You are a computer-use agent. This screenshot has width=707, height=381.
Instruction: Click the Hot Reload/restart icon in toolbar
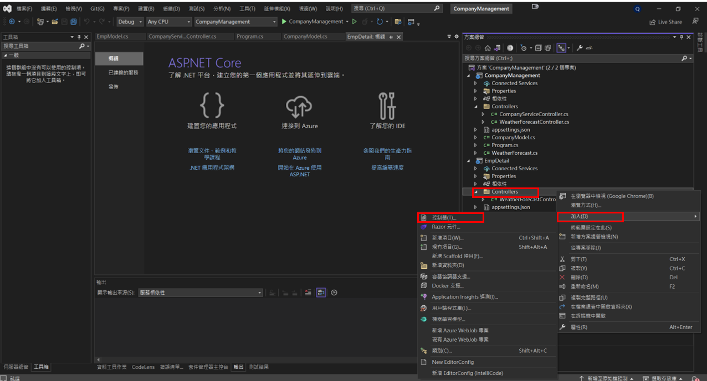click(380, 22)
